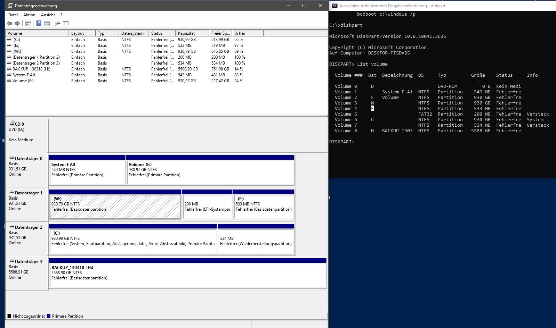556x328 pixels.
Task: Click drive icon of BACKUP_130318 (H:) row
Action: [x=9, y=69]
